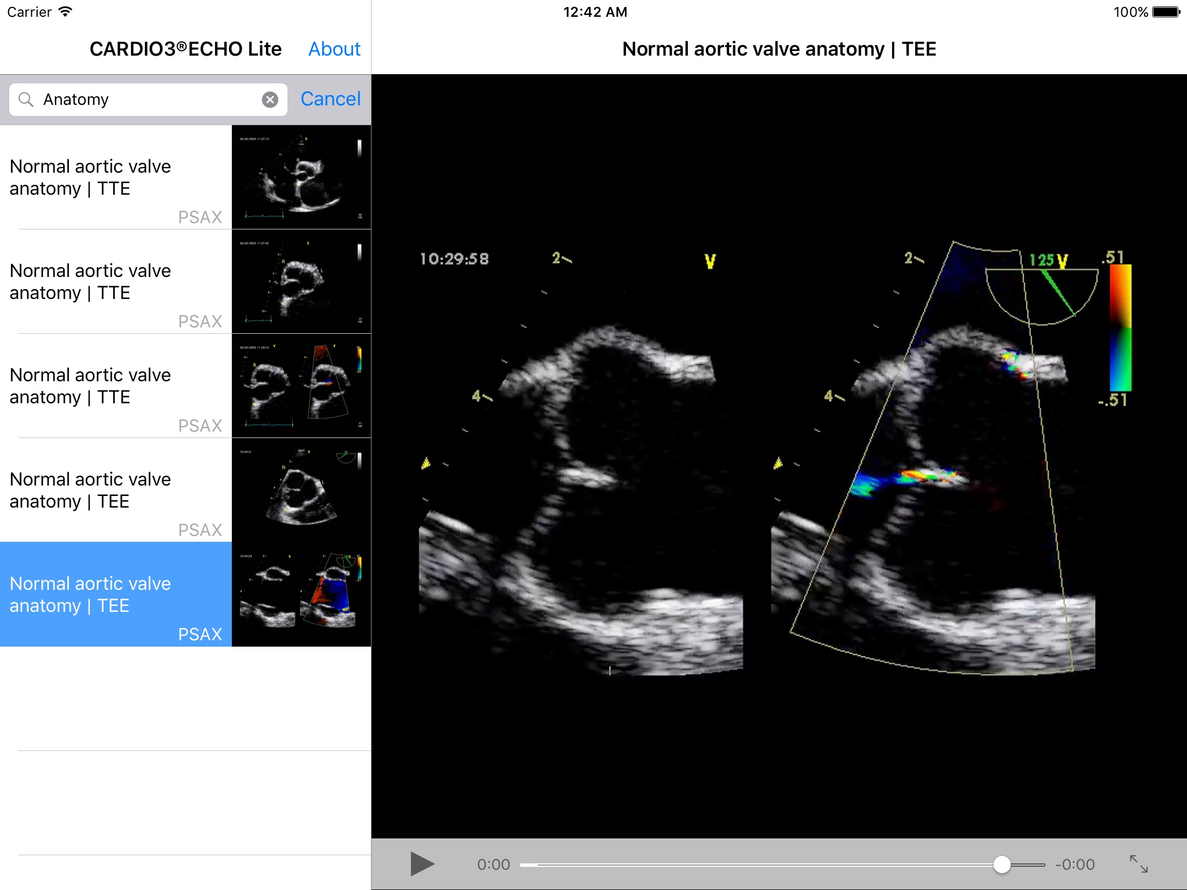The width and height of the screenshot is (1187, 890).
Task: Open the first TTE PSAX thumbnail
Action: click(301, 177)
